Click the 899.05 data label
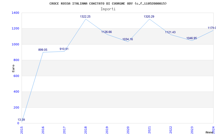Image resolution: width=216 pixels, height=135 pixels. pyautogui.click(x=43, y=50)
